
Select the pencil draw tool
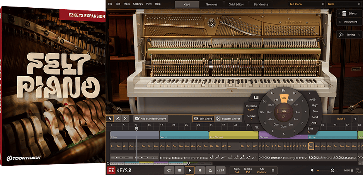[x=118, y=118]
